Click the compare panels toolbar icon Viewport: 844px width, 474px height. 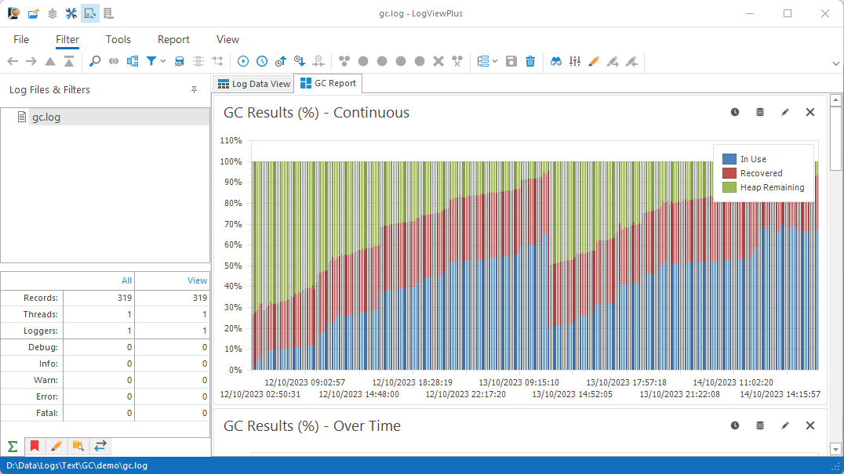(133, 61)
